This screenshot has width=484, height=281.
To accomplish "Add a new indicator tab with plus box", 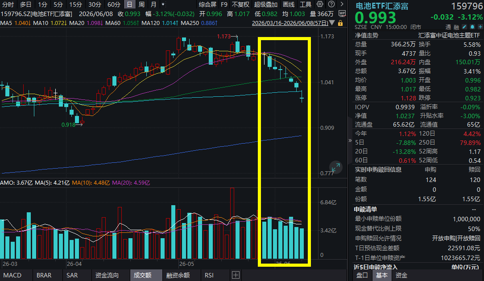I will (x=236, y=275).
